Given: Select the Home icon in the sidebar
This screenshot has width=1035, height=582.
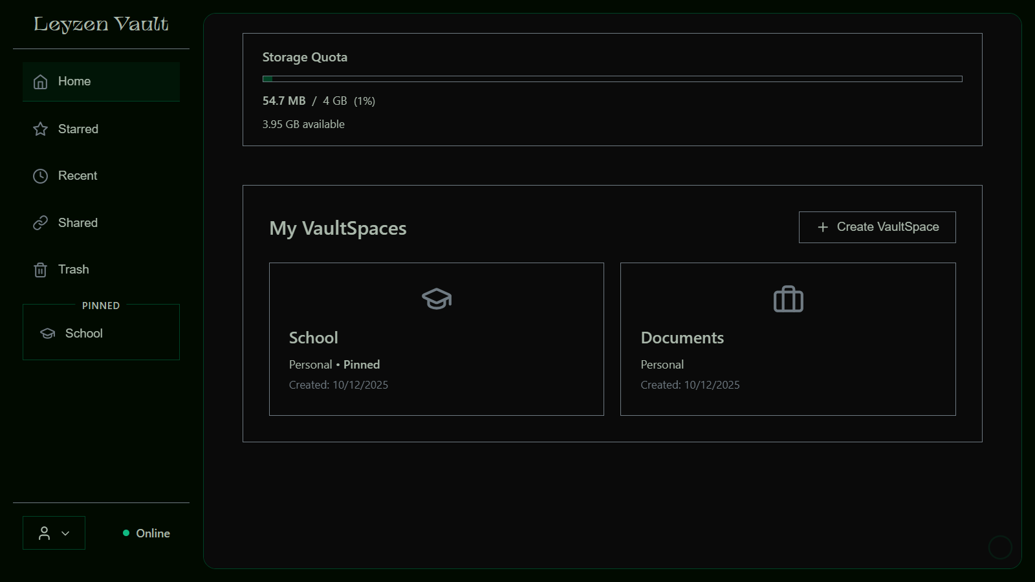Looking at the screenshot, I should tap(40, 81).
